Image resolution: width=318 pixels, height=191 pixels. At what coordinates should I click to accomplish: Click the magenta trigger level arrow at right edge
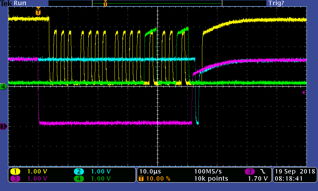(304, 93)
